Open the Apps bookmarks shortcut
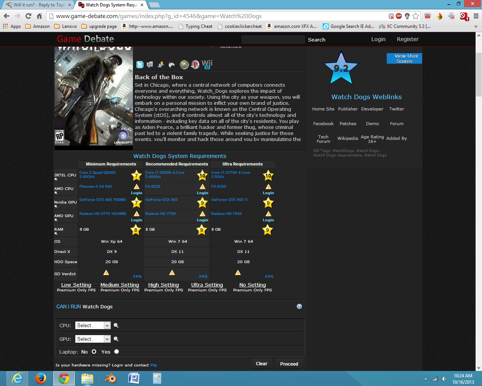Viewport: 482px width, 386px height. (x=12, y=26)
